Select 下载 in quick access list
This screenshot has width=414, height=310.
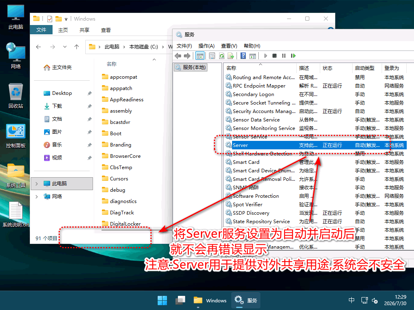(x=53, y=106)
